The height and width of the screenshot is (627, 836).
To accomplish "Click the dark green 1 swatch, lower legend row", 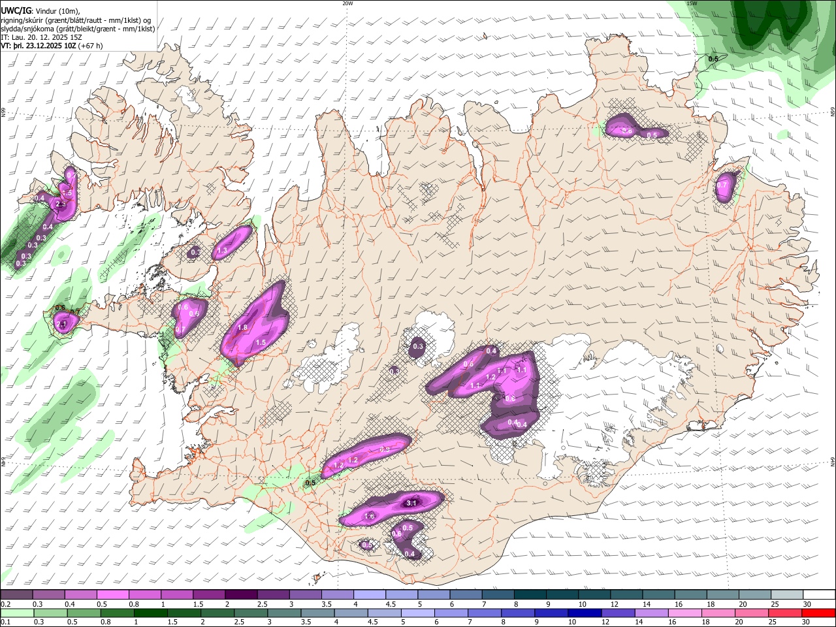I will [x=150, y=613].
